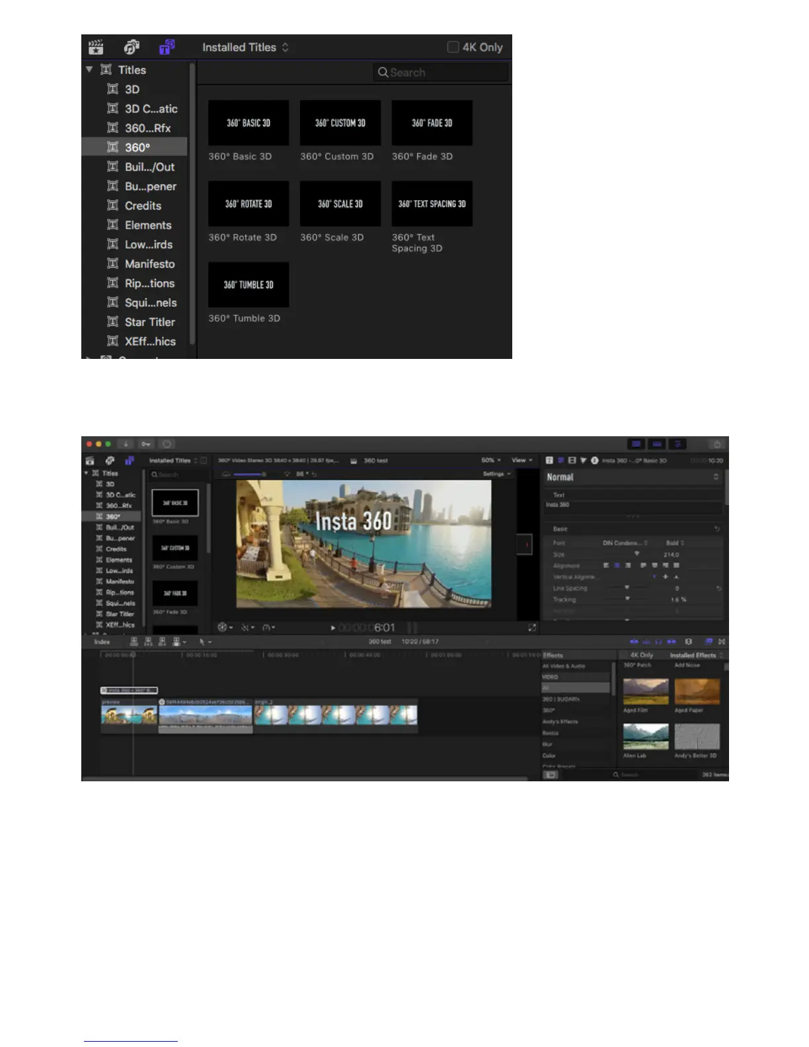Toggle the browser visibility button in the top-right toolbar
Screen dimensions: 809x1047
click(x=636, y=444)
